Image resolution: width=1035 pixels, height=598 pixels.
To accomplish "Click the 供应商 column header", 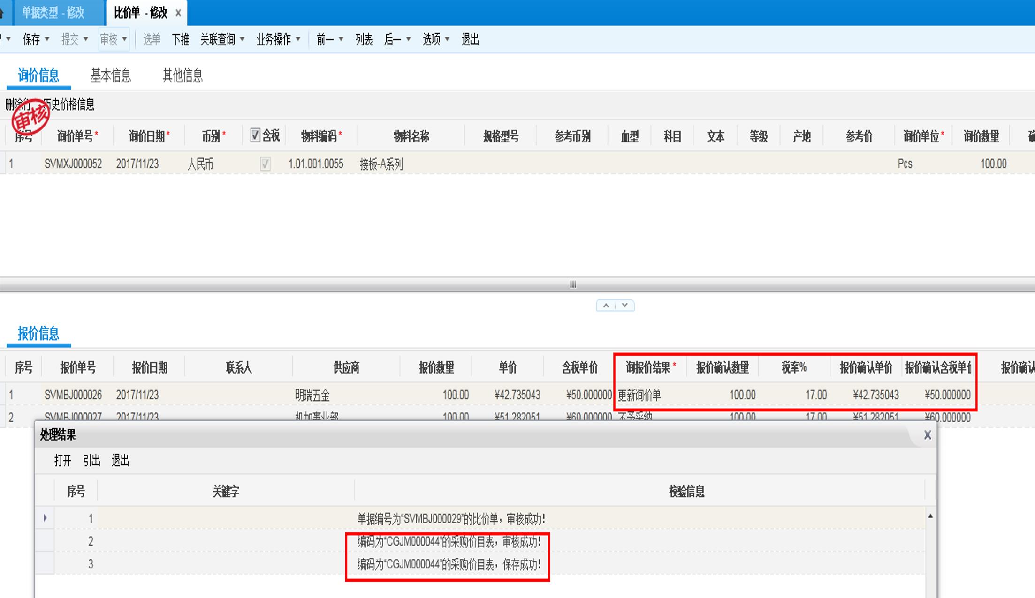I will pos(346,368).
